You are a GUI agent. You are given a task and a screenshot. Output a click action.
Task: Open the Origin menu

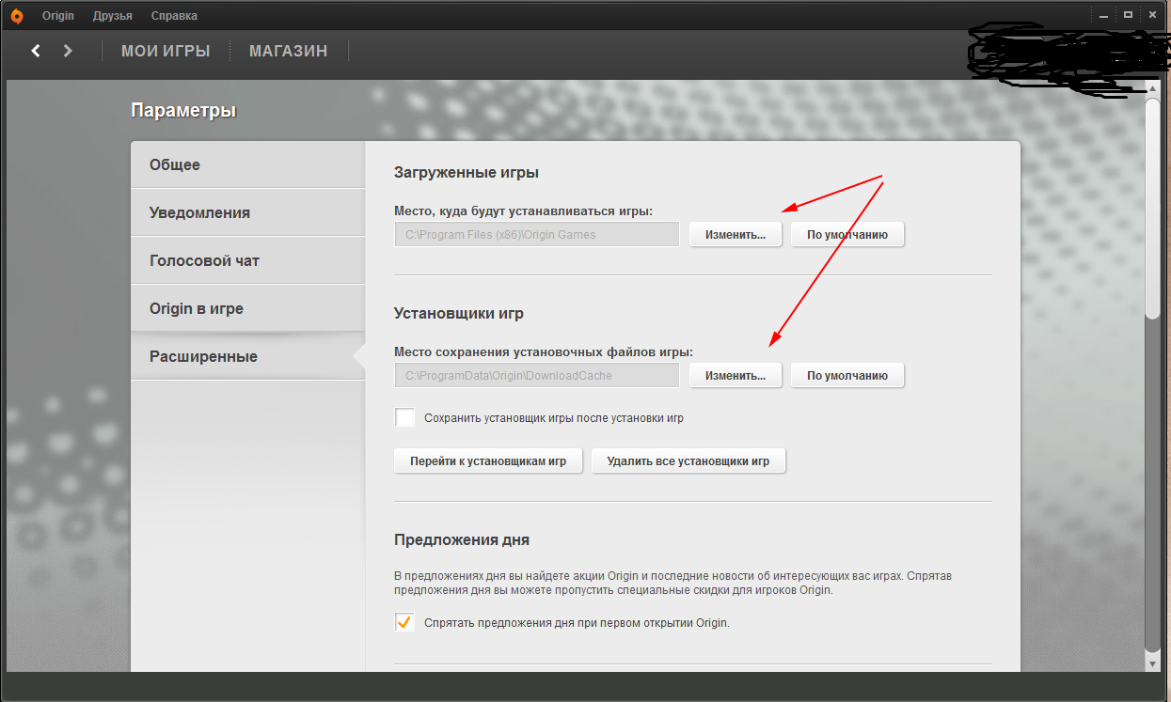point(58,16)
